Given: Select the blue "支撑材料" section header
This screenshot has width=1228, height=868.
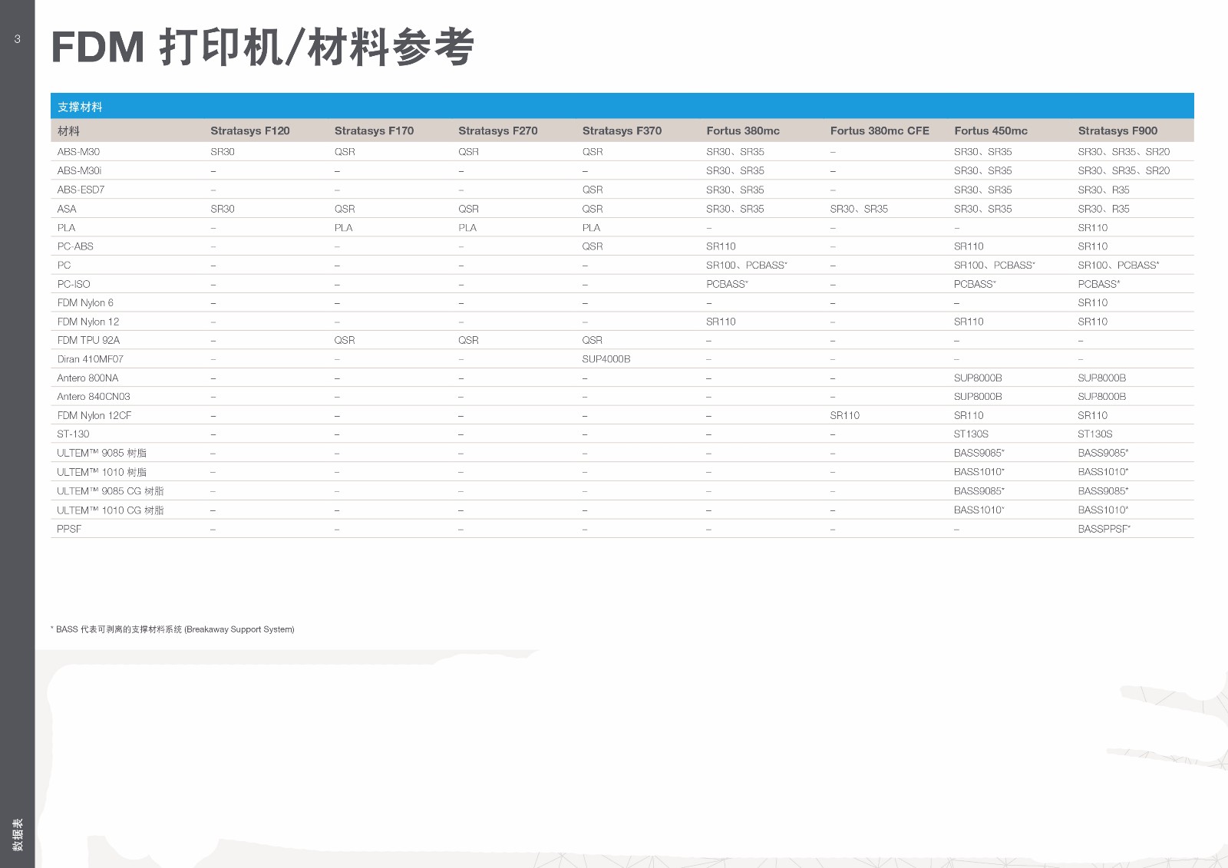Looking at the screenshot, I should point(80,107).
